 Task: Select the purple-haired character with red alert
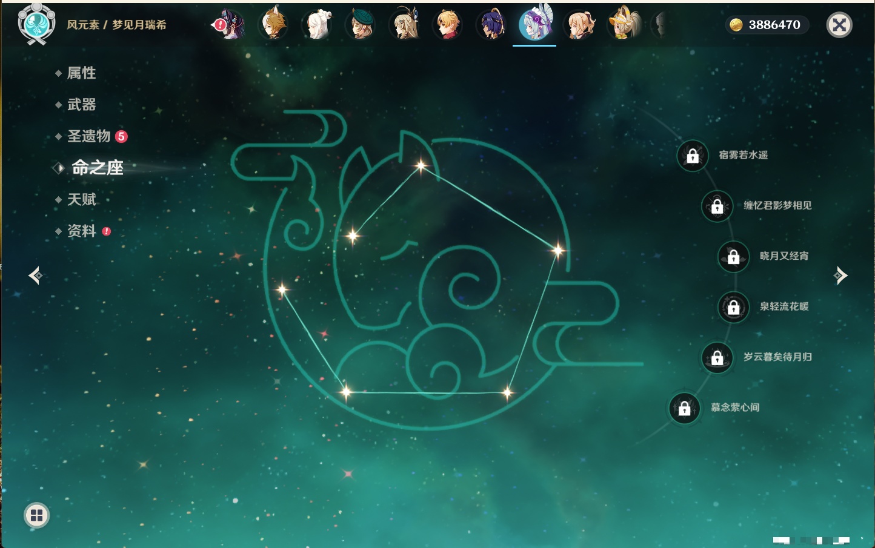coord(230,25)
